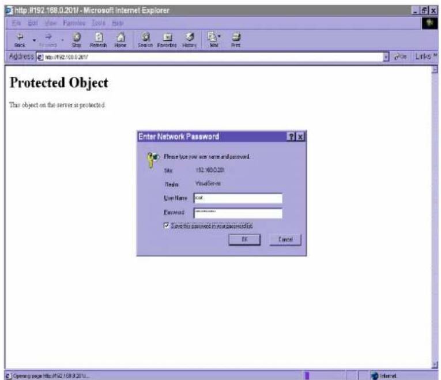Click the page icon in address bar
Image resolution: width=441 pixels, height=380 pixels.
point(40,57)
